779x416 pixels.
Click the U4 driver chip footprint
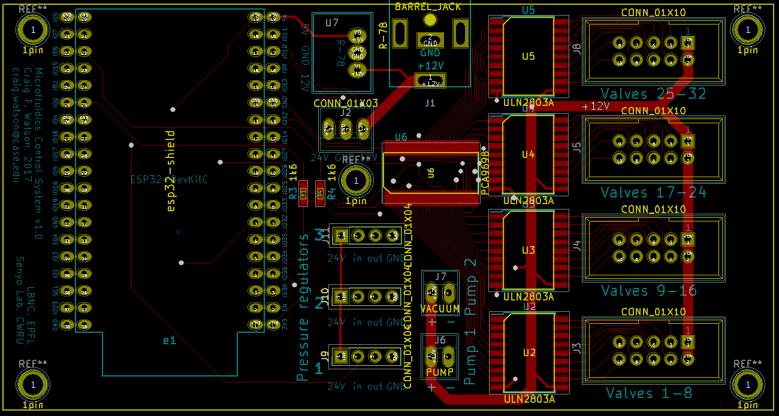pos(528,154)
